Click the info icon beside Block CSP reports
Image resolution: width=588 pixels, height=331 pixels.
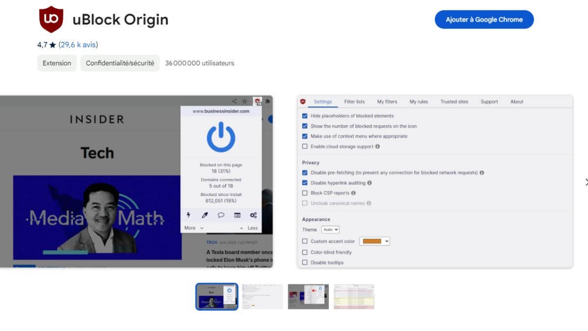[353, 193]
